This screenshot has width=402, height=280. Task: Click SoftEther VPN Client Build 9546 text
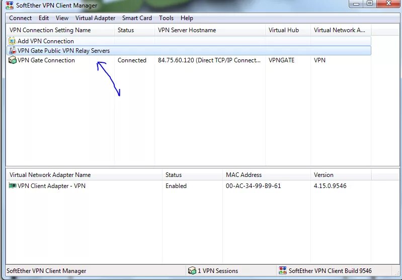point(330,271)
